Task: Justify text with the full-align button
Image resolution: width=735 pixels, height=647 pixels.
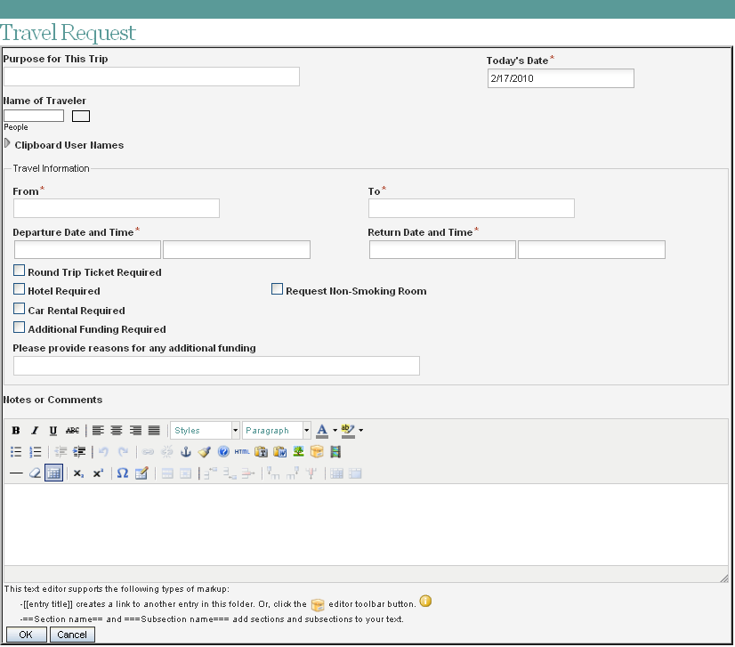Action: point(154,431)
